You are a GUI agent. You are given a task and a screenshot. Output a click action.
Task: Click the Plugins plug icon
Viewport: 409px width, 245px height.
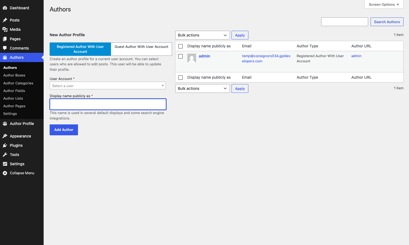click(x=5, y=145)
